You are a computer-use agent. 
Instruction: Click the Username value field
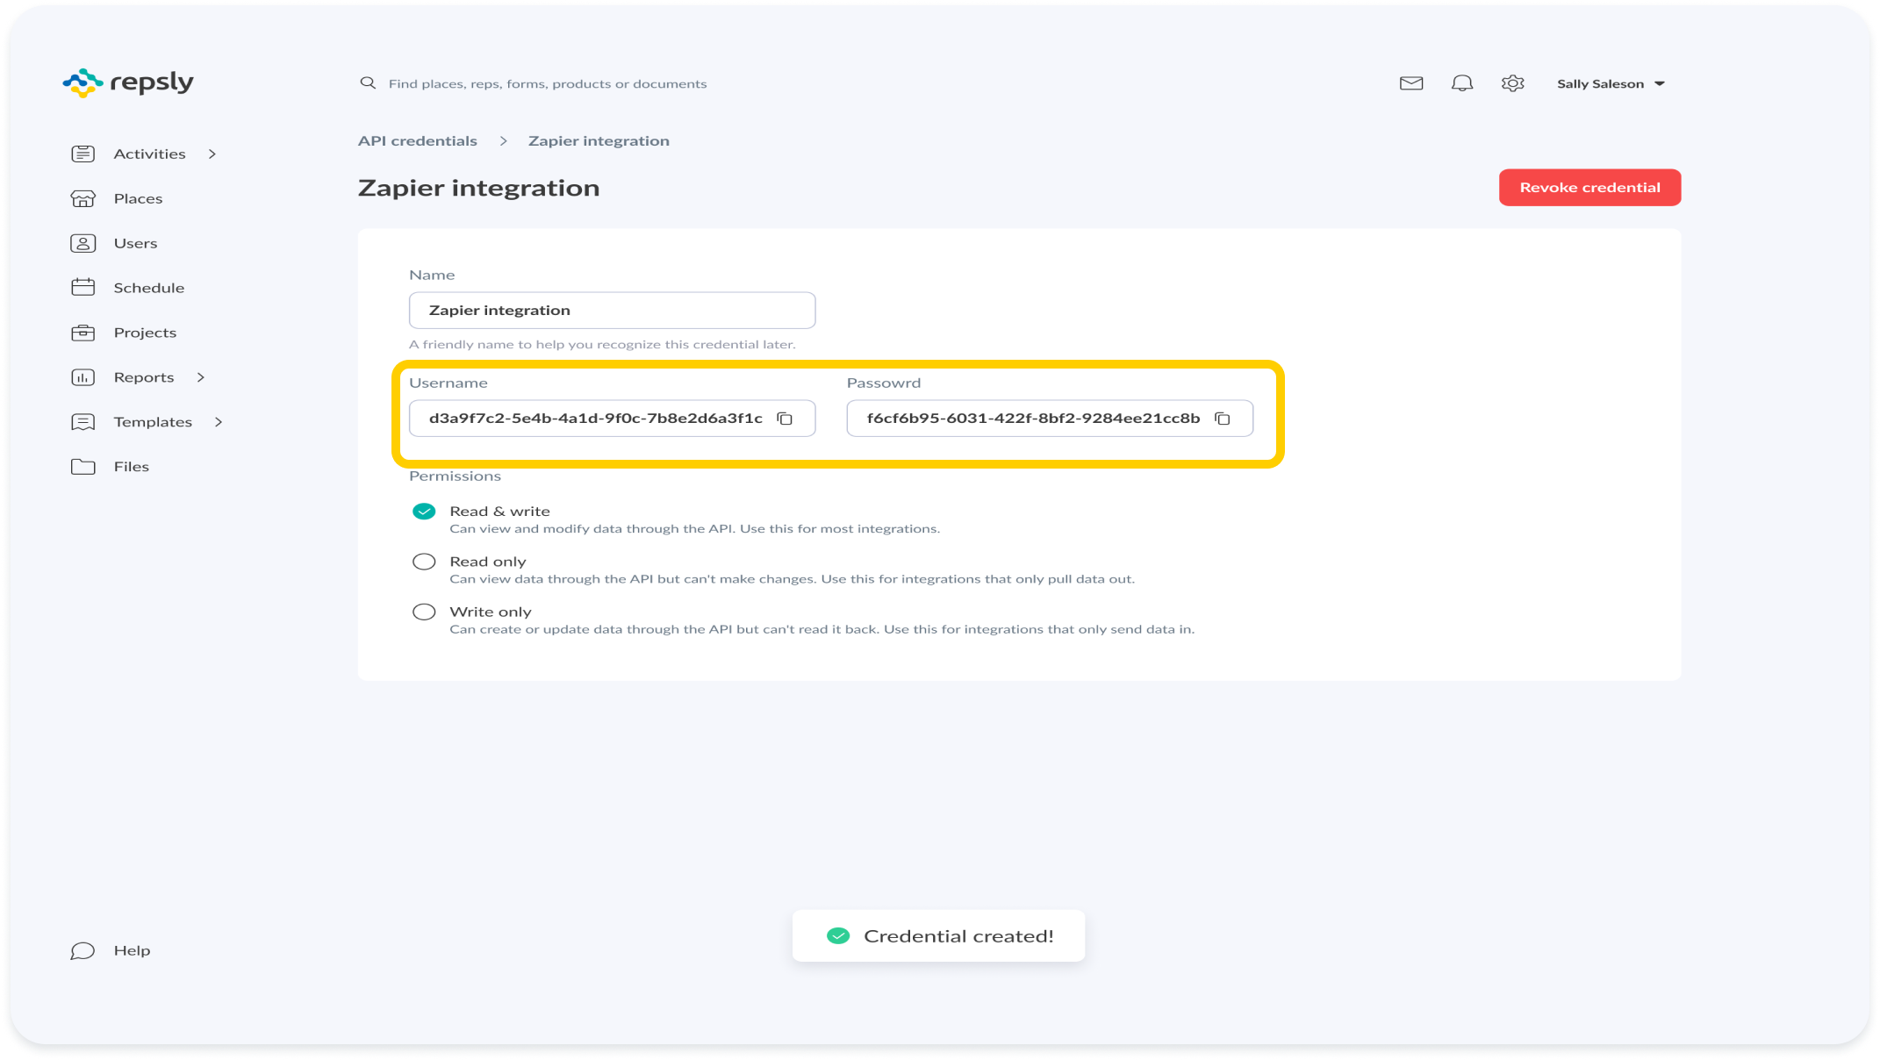tap(612, 419)
